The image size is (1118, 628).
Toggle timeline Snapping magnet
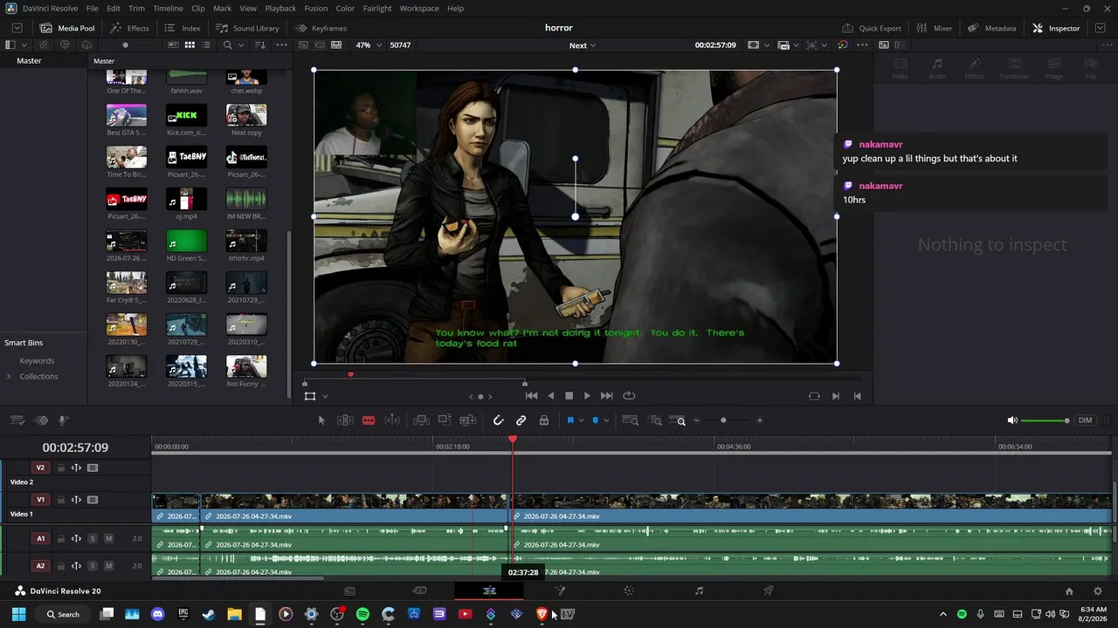[499, 420]
